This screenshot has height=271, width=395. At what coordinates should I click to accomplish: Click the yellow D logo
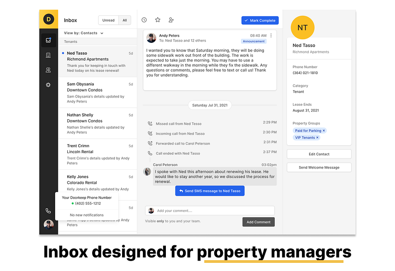[49, 19]
